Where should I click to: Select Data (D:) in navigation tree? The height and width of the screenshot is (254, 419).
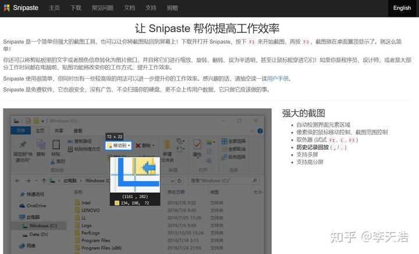click(35, 234)
